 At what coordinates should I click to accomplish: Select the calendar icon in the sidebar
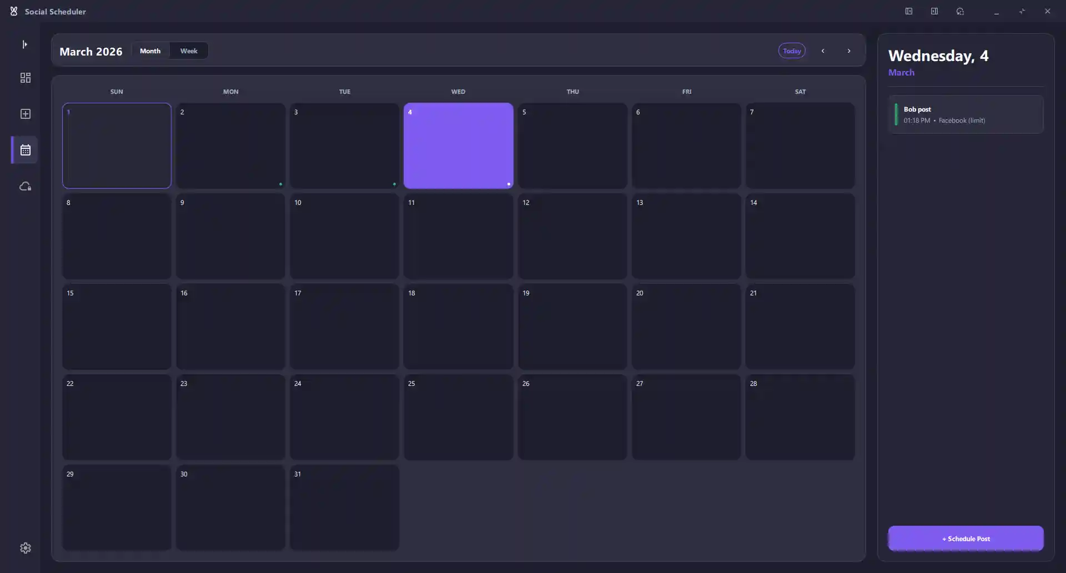pos(25,150)
